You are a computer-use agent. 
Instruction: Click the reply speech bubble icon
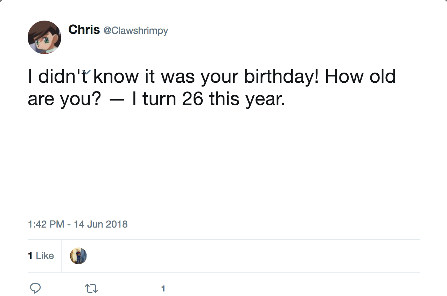35,288
